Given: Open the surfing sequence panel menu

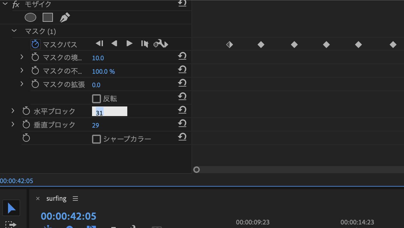Looking at the screenshot, I should [75, 198].
